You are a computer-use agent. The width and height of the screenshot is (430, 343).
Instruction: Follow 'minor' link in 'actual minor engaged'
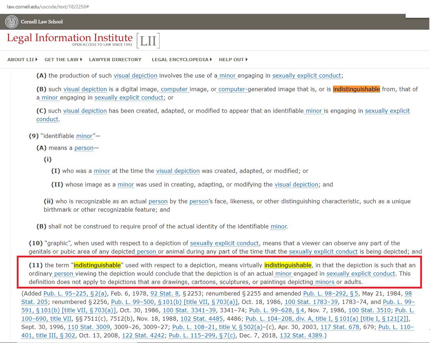point(284,274)
